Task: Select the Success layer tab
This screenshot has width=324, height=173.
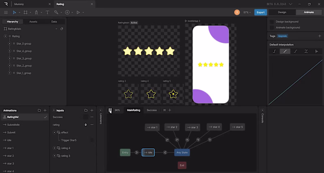Action: click(x=151, y=110)
